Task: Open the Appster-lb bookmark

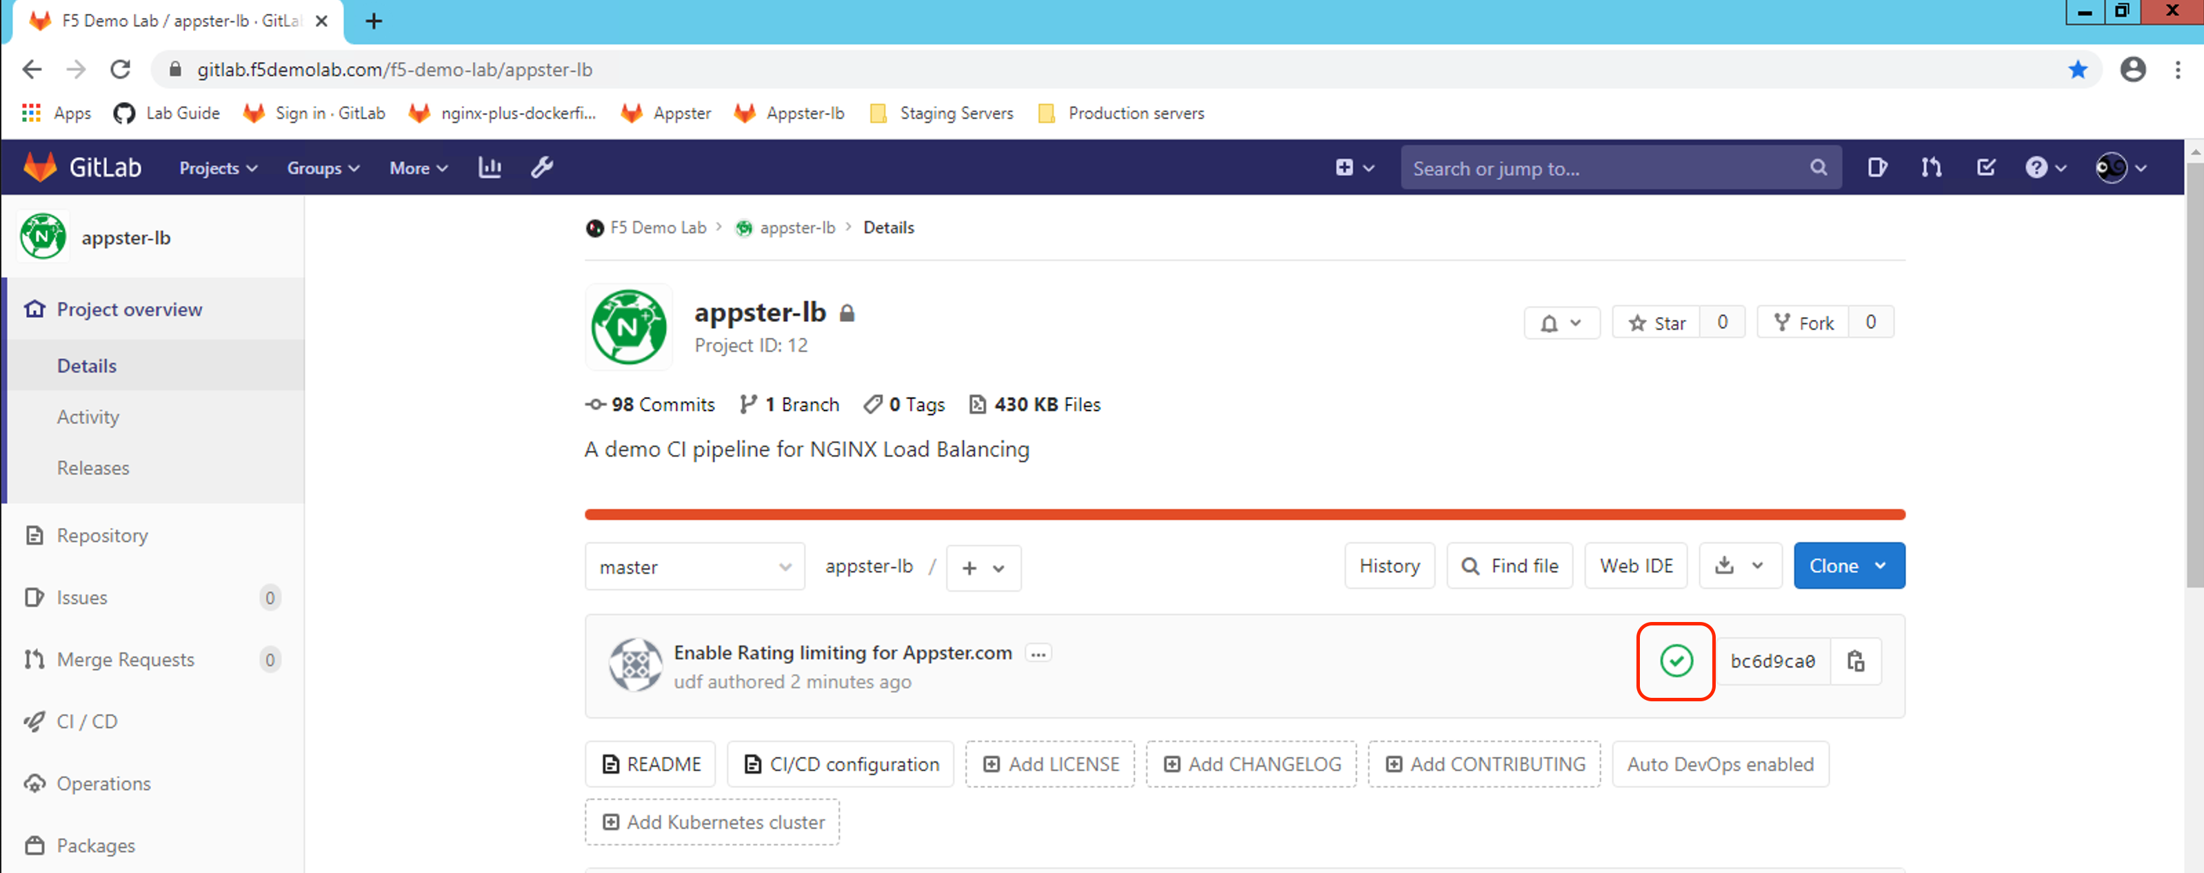Action: click(x=789, y=113)
